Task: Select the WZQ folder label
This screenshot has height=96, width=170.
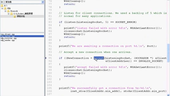Action: click(9, 8)
